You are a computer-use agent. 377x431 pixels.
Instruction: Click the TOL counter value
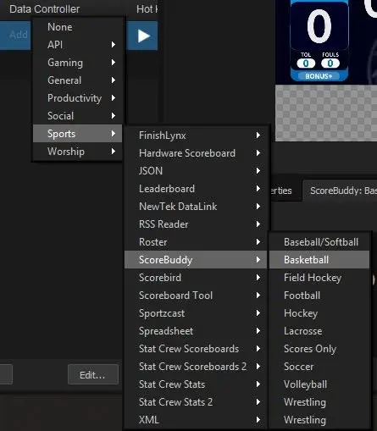coord(306,64)
